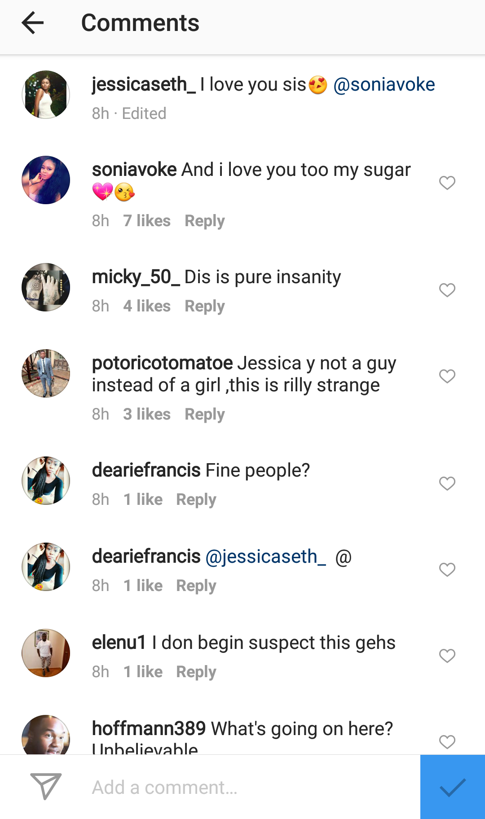Reply to micky_50_'s 'pure insanity' comment
485x819 pixels.
point(205,306)
